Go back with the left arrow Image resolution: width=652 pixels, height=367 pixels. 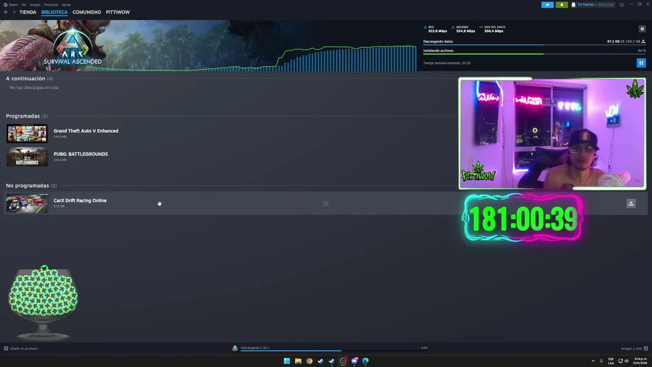pyautogui.click(x=6, y=12)
